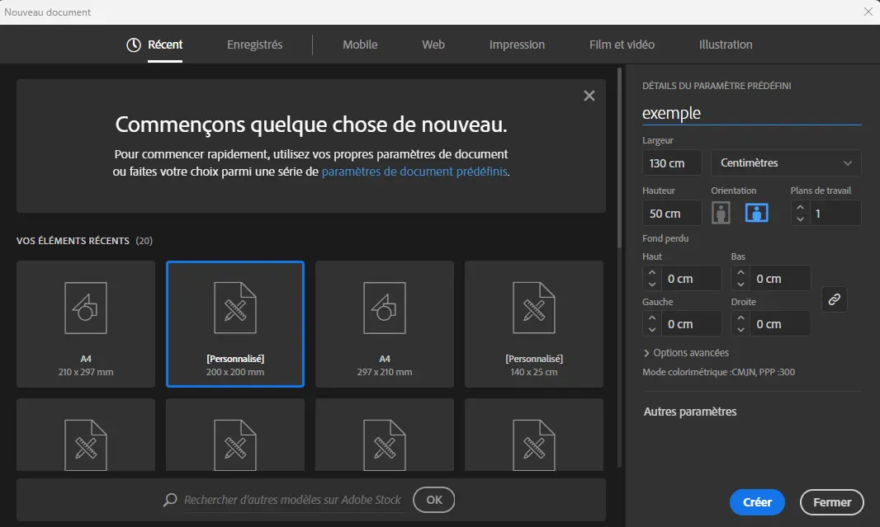This screenshot has width=880, height=527.
Task: Open the Centimètres units dropdown
Action: tap(786, 163)
